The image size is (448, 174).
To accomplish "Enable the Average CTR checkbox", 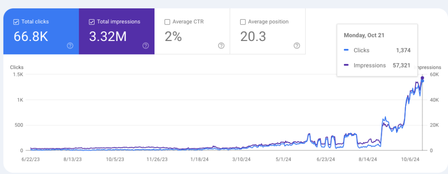I will pyautogui.click(x=168, y=22).
